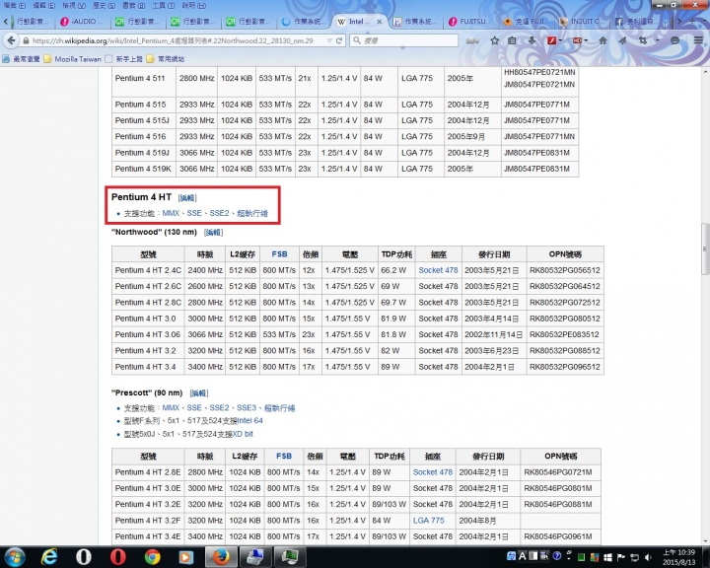Open the FSB link in Northwood table header

point(279,254)
